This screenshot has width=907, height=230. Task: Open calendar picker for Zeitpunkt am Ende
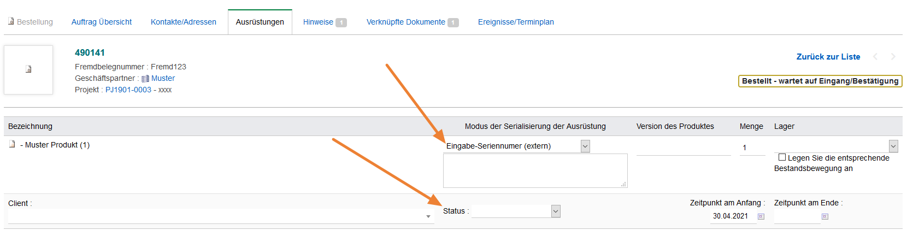(x=825, y=216)
